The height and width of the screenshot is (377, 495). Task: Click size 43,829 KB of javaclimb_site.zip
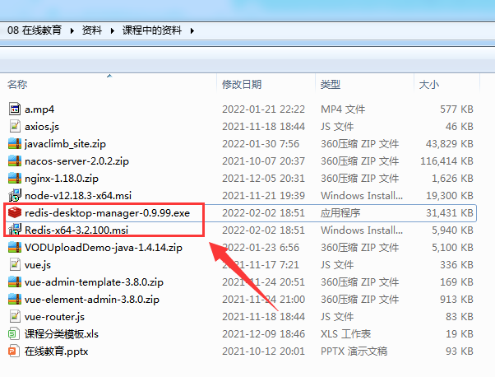point(450,144)
